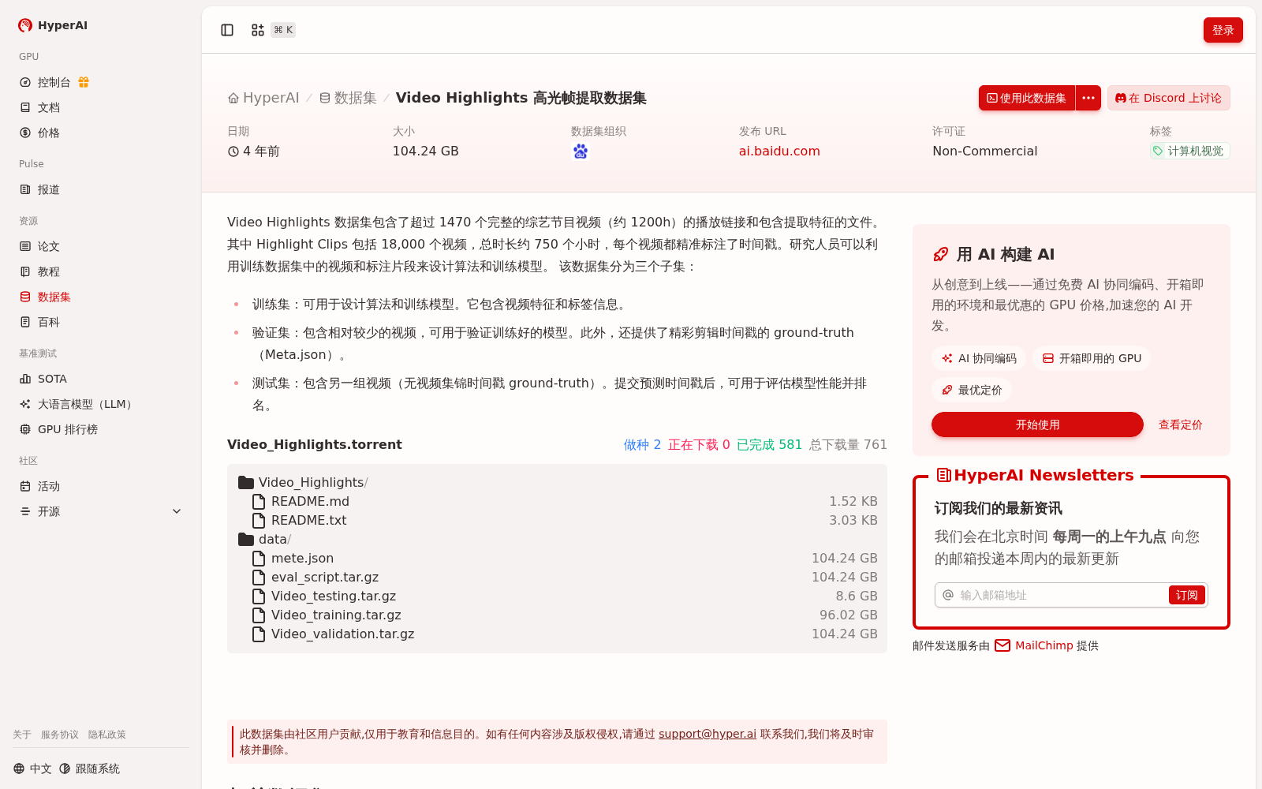Click the data folder icon

click(246, 539)
